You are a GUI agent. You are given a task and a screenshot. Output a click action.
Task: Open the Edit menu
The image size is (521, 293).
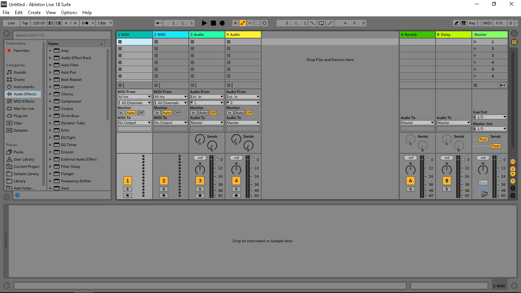[x=19, y=13]
